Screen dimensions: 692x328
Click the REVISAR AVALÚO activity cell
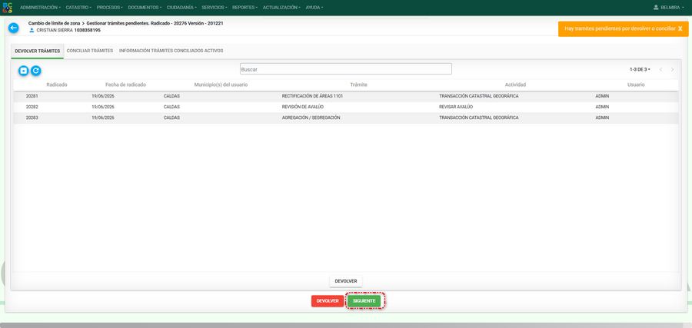pyautogui.click(x=456, y=107)
